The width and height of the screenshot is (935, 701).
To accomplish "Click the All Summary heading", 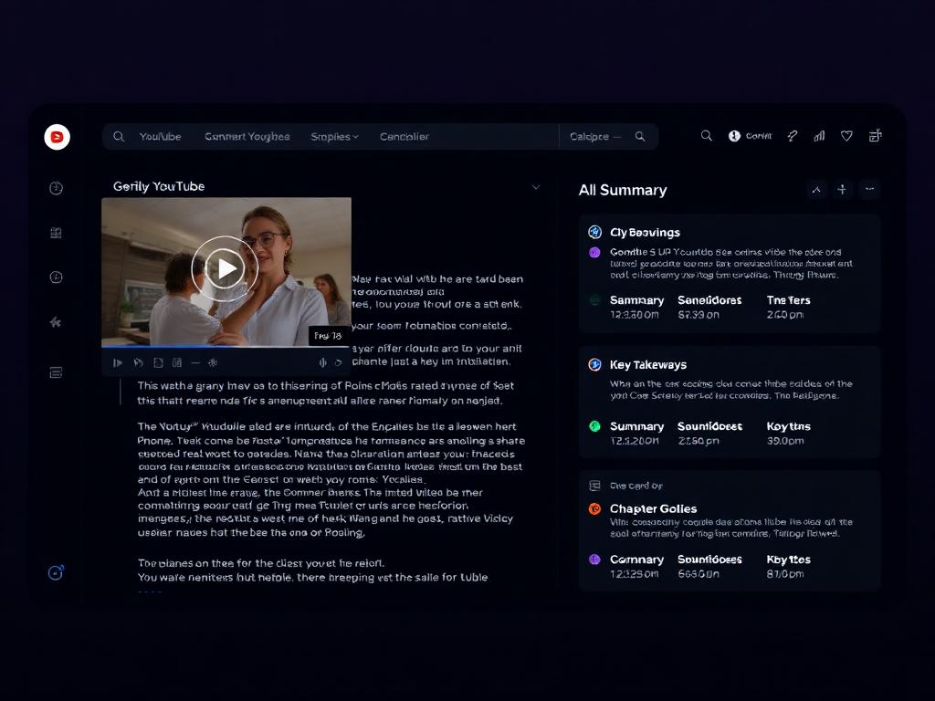I will pyautogui.click(x=623, y=190).
